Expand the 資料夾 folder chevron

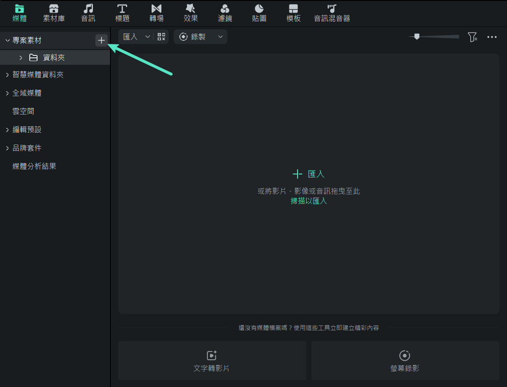click(21, 58)
